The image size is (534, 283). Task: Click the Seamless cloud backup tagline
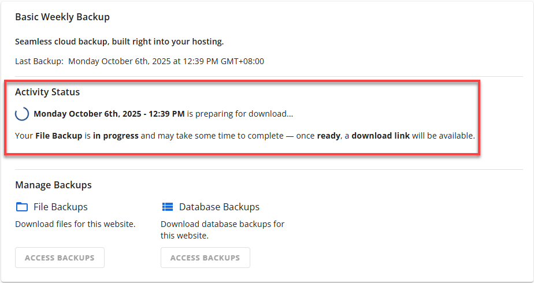coord(119,42)
